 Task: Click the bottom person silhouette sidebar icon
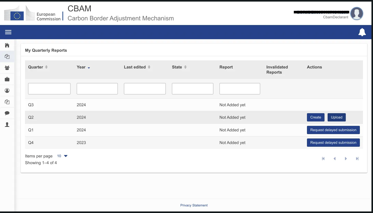click(7, 125)
